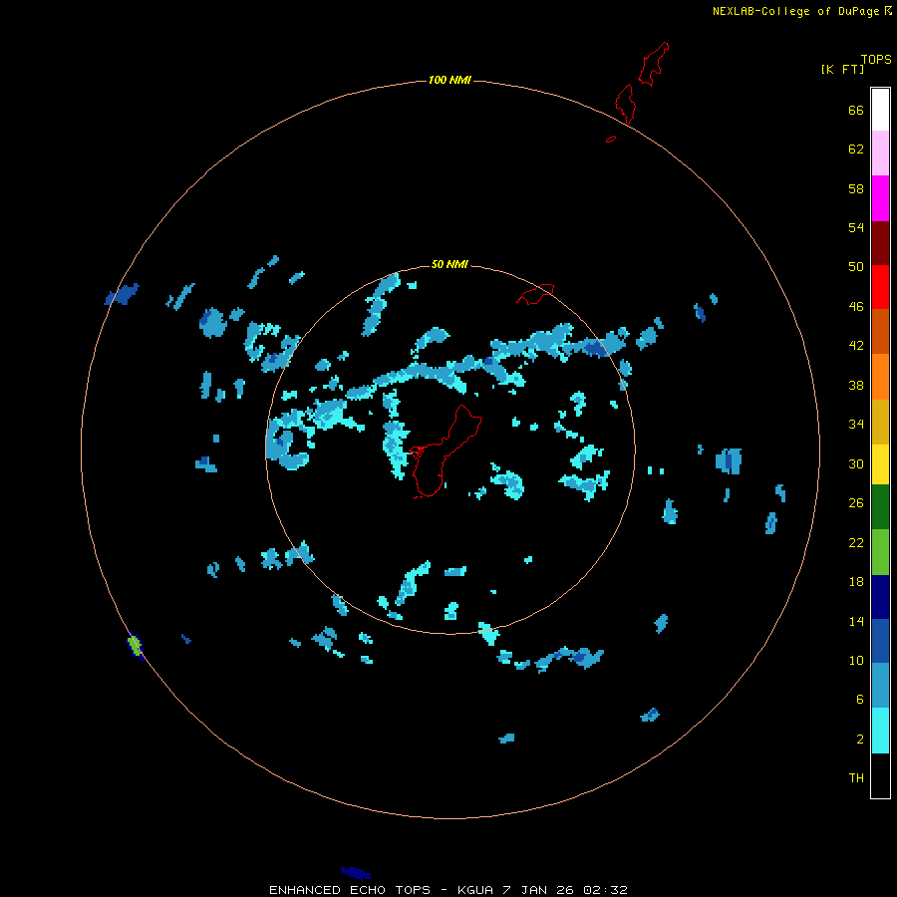Click the medium blue swatch at 14 K FT
897x897 pixels.
click(880, 641)
